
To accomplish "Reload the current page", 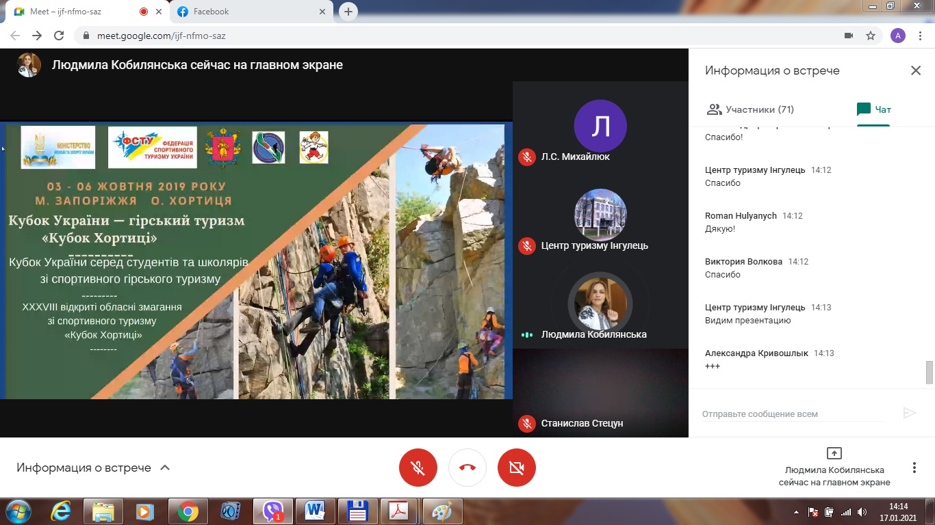I will [x=59, y=36].
